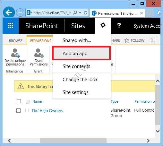This screenshot has height=146, width=163.
Task: Refresh the page with reload icon
Action: click(85, 13)
